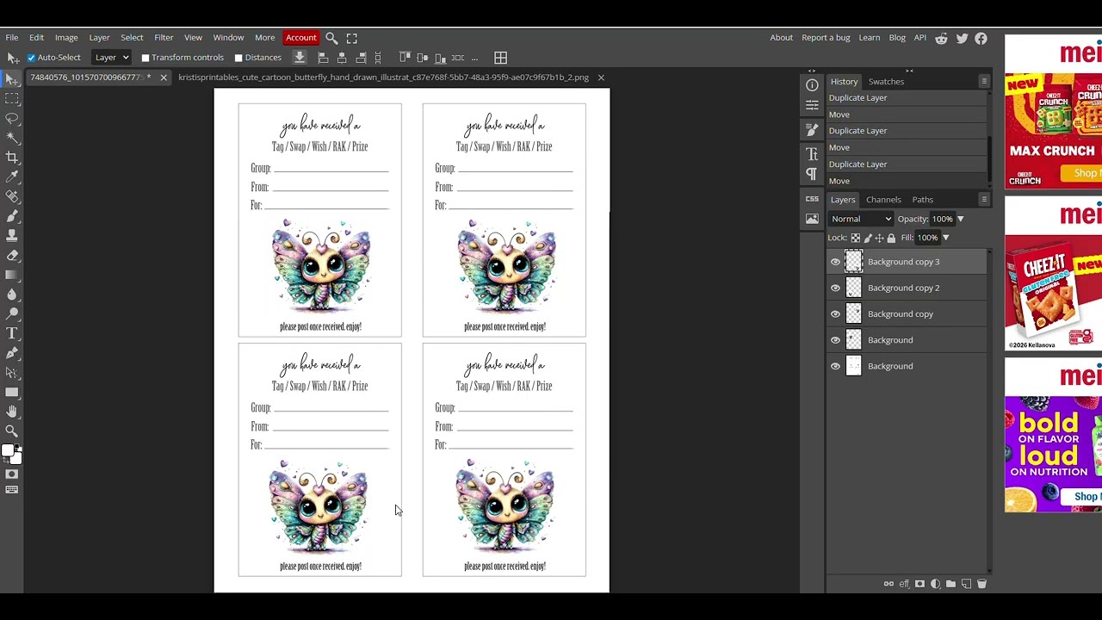Open the Image menu
This screenshot has width=1102, height=620.
66,38
